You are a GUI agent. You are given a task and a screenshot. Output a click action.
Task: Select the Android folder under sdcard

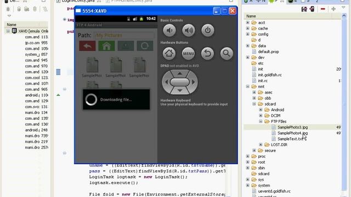278,109
